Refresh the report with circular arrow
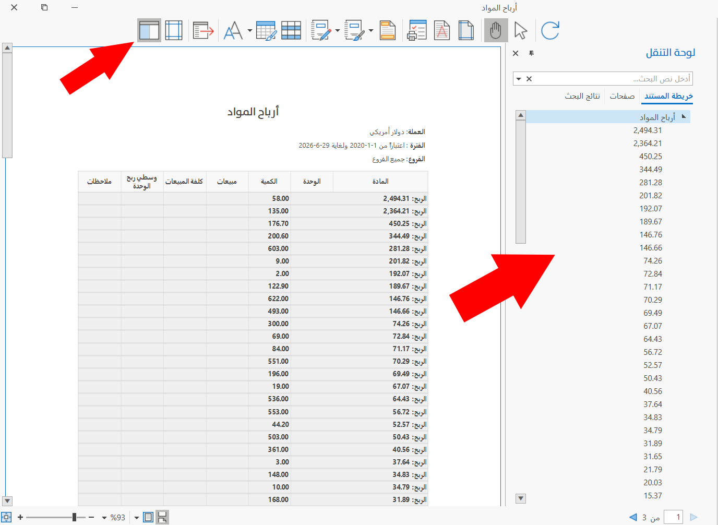The height and width of the screenshot is (525, 718). (550, 30)
